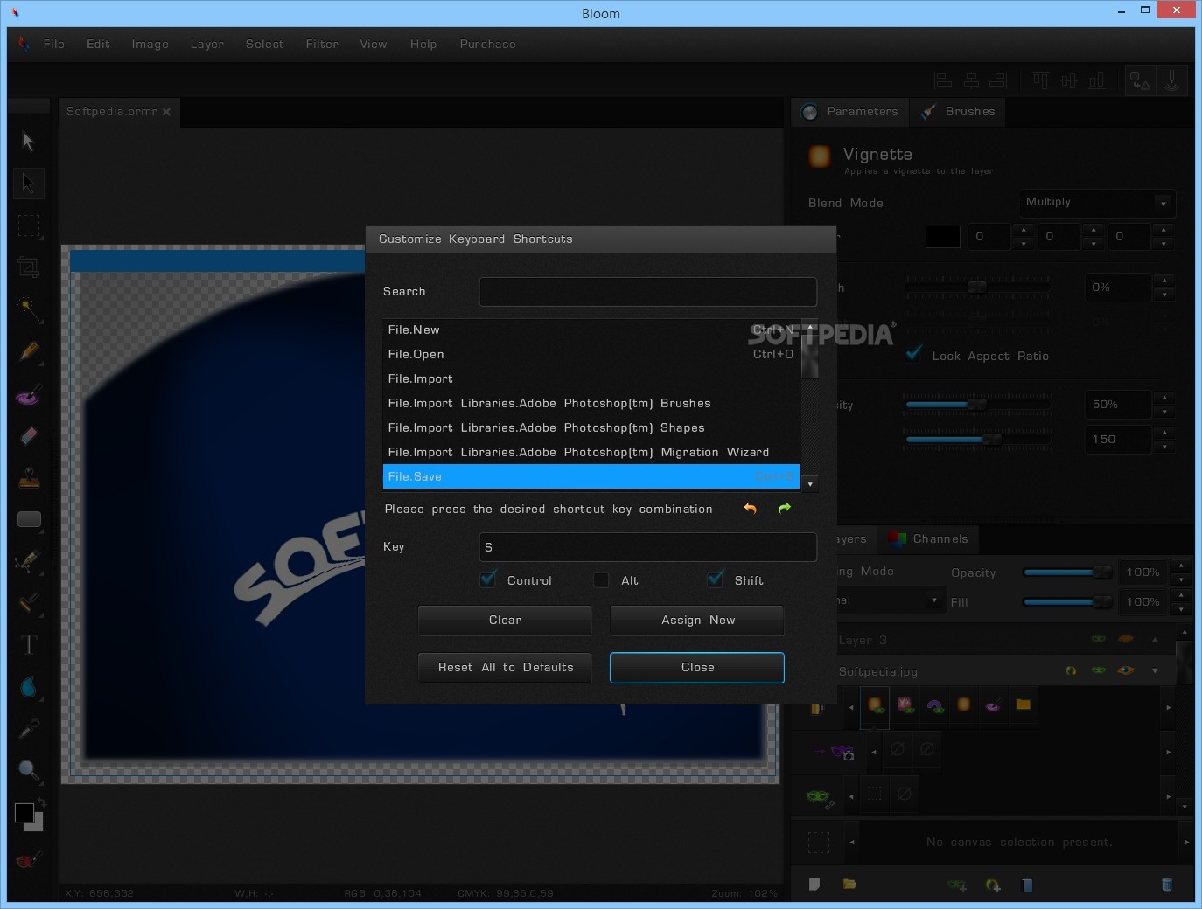Image resolution: width=1202 pixels, height=909 pixels.
Task: Pick the Magic Wand tool
Action: click(29, 309)
